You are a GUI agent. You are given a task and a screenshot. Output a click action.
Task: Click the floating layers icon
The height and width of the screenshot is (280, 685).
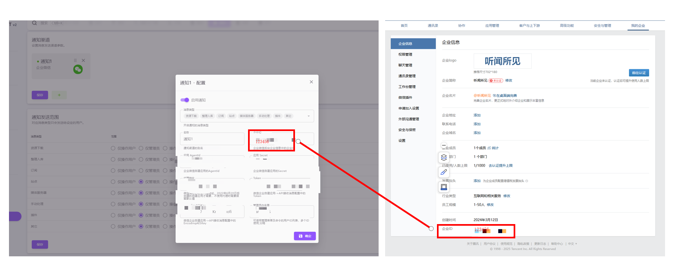pyautogui.click(x=444, y=157)
